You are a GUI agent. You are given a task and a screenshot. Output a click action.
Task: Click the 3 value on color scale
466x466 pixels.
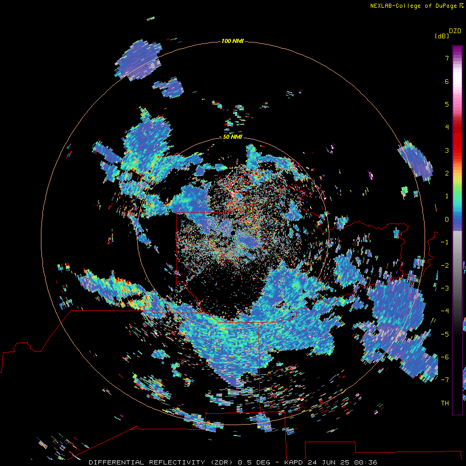447,150
